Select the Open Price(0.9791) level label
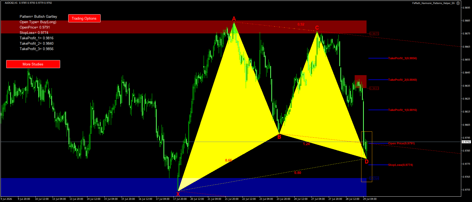This screenshot has height=202, width=472. (x=401, y=143)
